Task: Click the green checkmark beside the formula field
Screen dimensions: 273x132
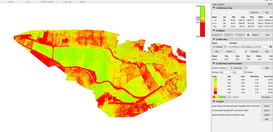Action: 271,47
